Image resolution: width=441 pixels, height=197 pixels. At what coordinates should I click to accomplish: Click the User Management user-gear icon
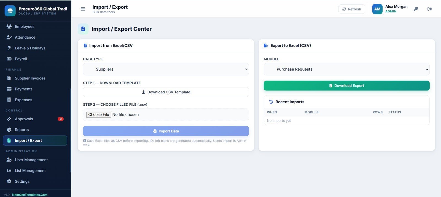(9, 160)
